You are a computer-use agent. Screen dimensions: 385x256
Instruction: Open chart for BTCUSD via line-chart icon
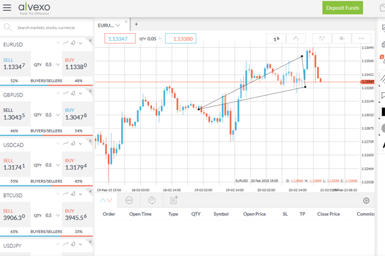(x=65, y=194)
